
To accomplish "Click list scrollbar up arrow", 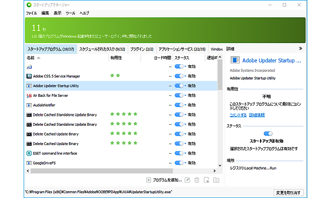I will (x=220, y=57).
